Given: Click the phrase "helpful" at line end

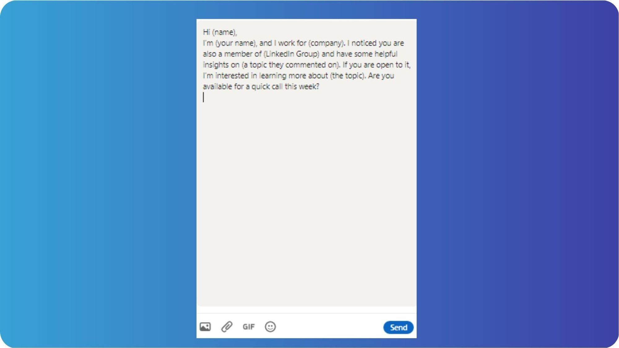Looking at the screenshot, I should [x=386, y=54].
